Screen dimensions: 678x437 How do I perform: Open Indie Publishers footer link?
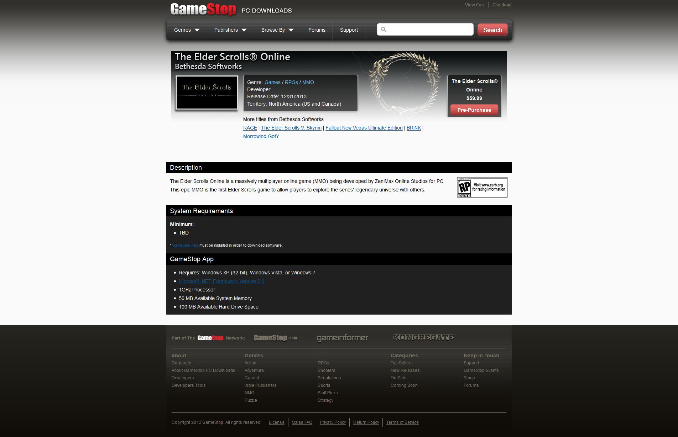coord(261,385)
